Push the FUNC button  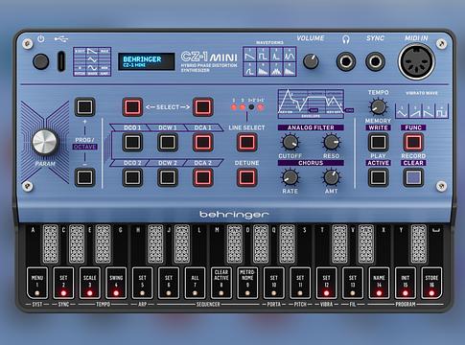point(413,142)
